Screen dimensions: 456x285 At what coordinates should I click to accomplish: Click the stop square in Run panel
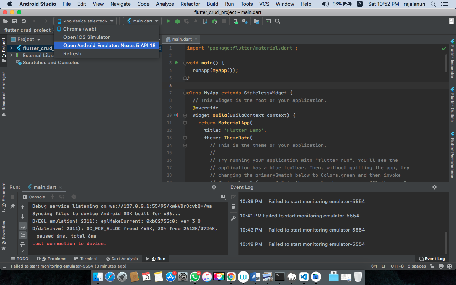pyautogui.click(x=12, y=197)
